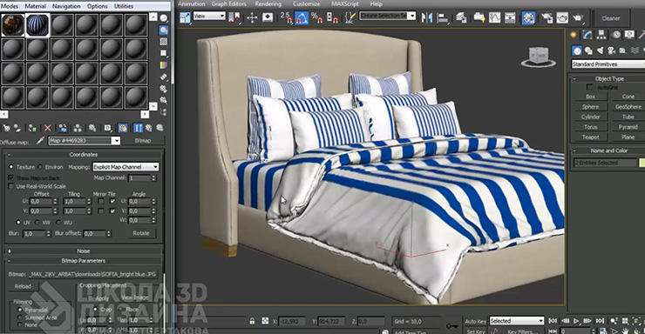Toggle Show Map on Back checkbox
Image resolution: width=645 pixels, height=334 pixels.
tap(11, 177)
